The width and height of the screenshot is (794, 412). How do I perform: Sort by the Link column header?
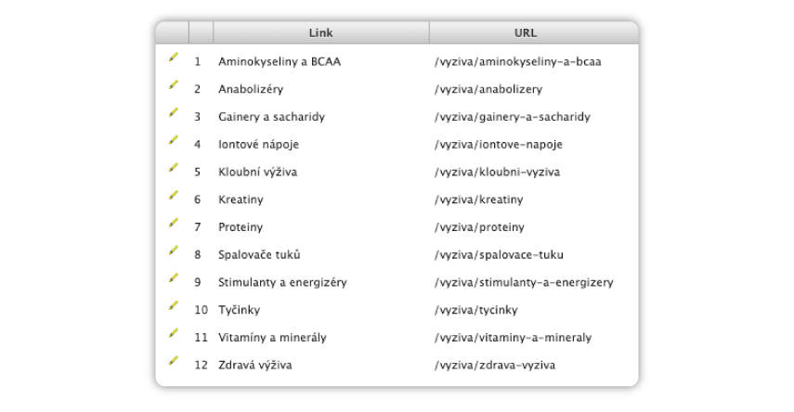(321, 32)
